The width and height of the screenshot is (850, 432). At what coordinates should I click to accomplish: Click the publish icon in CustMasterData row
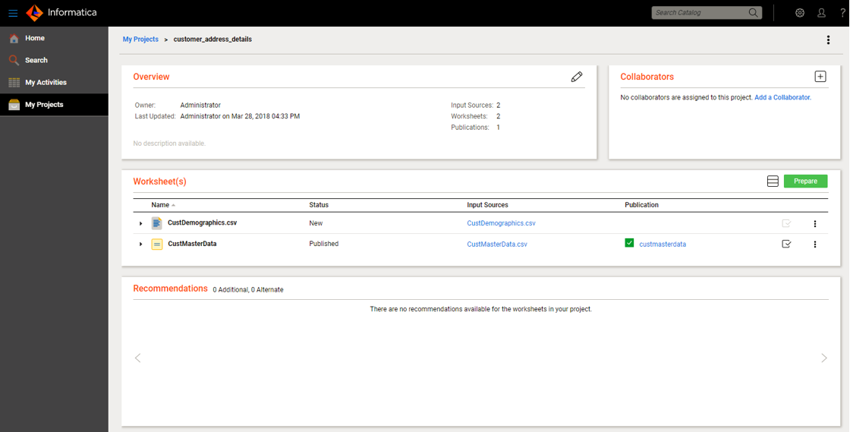click(x=786, y=244)
